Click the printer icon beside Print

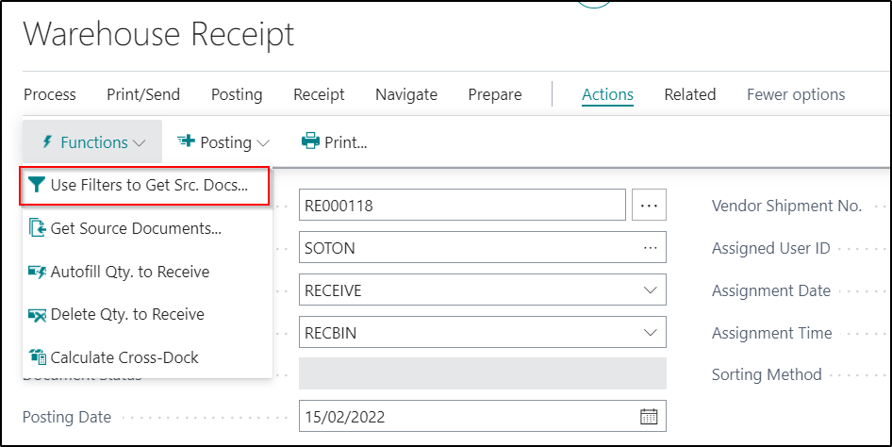(310, 142)
